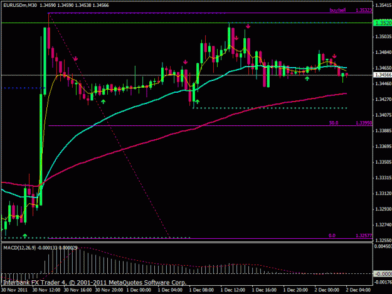This screenshot has height=294, width=392.
Task: Click the 1.34270 price scale value
Action: coord(383,100)
